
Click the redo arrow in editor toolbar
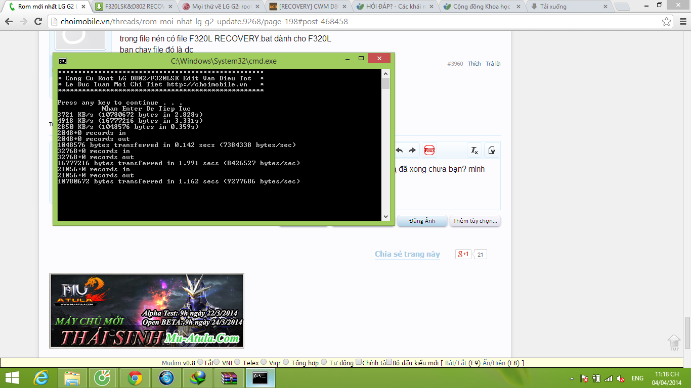click(x=412, y=150)
